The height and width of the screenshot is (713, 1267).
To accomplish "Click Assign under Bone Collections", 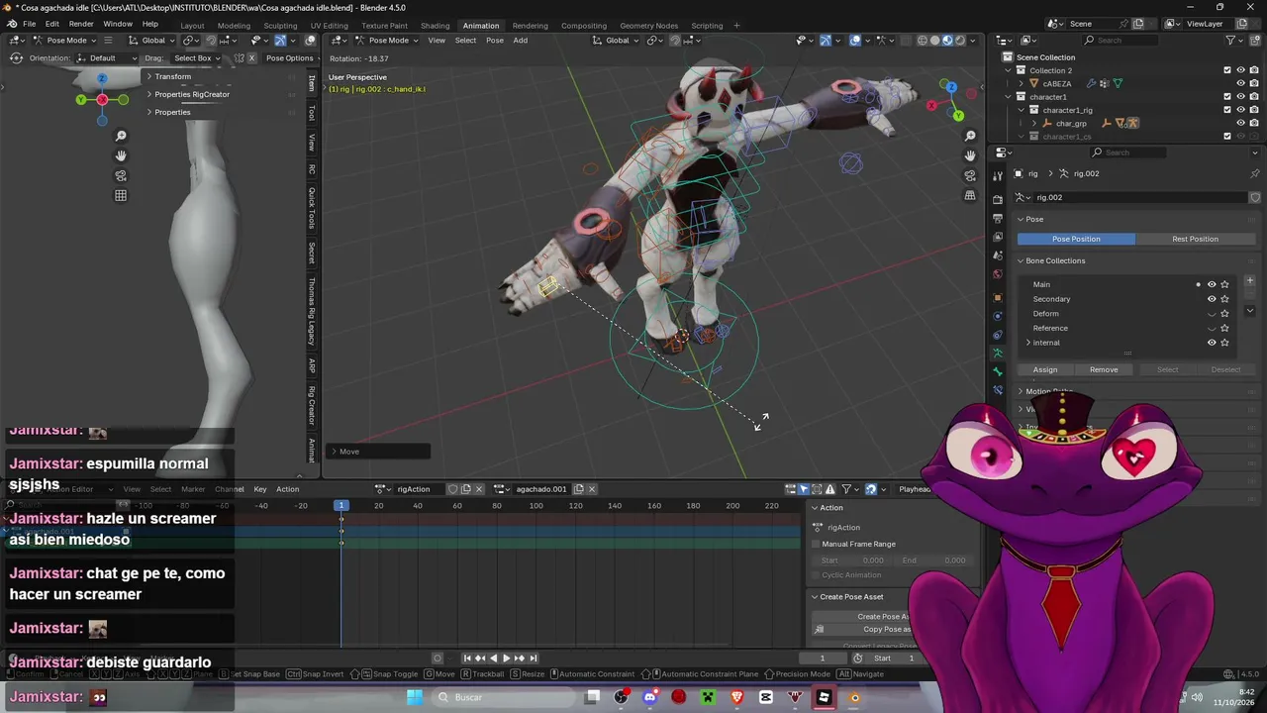I will point(1045,369).
